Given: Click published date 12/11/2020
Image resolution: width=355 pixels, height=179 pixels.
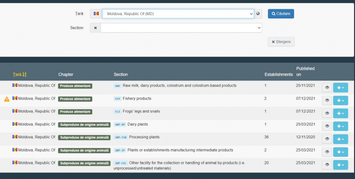Looking at the screenshot, I should [x=305, y=137].
